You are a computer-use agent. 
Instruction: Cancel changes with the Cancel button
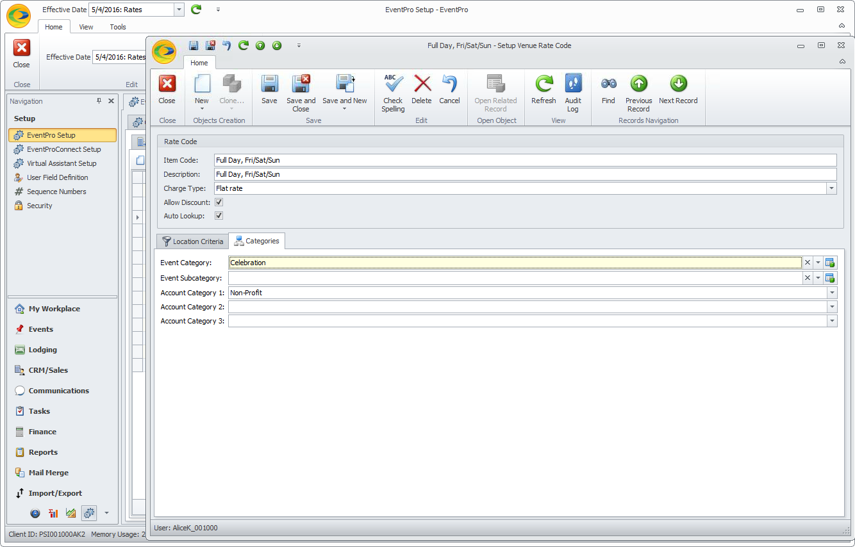(x=449, y=90)
